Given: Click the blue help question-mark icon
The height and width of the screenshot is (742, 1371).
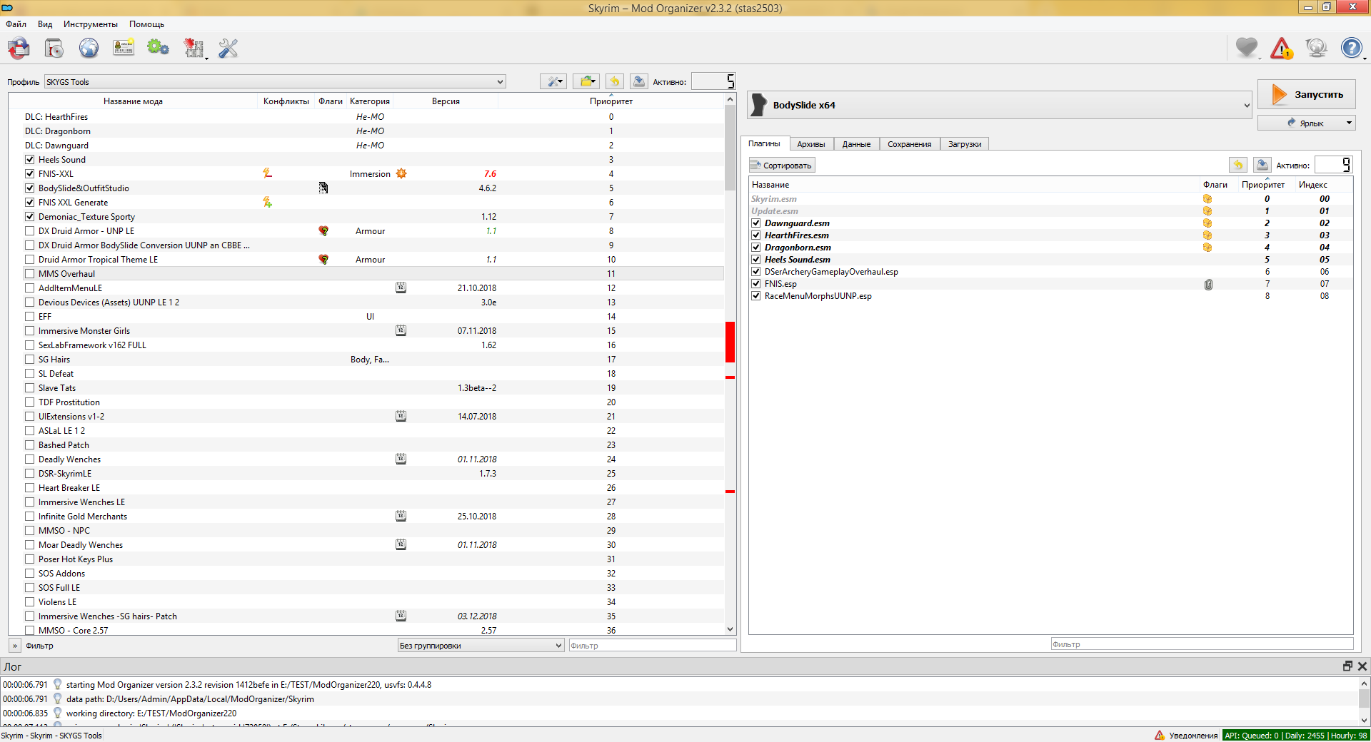Looking at the screenshot, I should click(1351, 49).
